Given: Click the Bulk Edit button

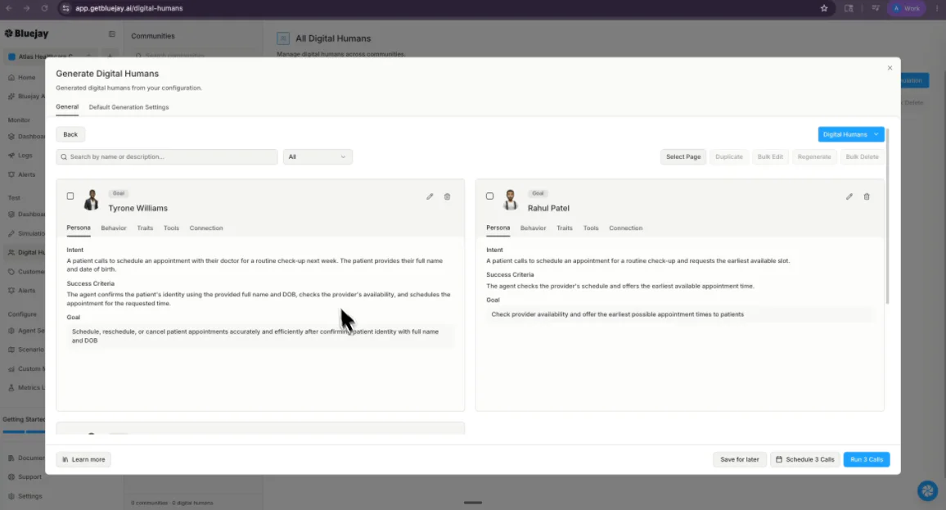Looking at the screenshot, I should (x=770, y=157).
